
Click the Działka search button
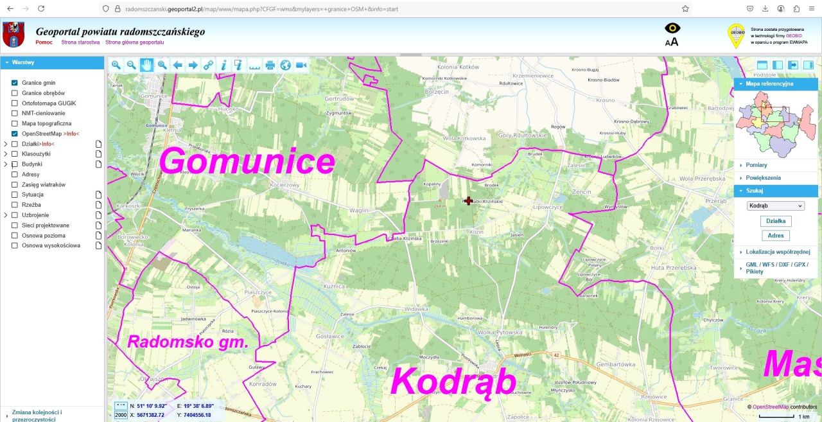point(776,221)
